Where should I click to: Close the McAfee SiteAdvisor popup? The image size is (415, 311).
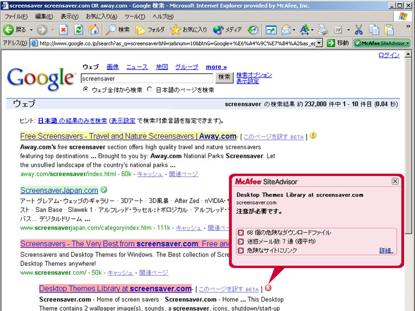pos(395,181)
